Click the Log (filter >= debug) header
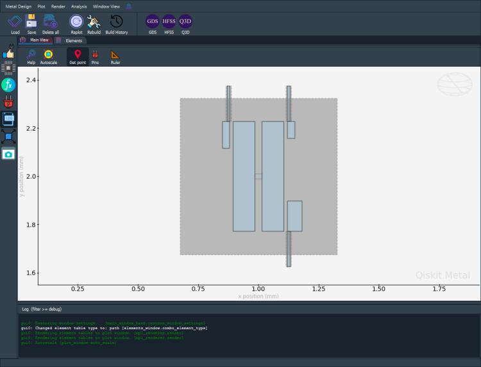 tap(42, 309)
